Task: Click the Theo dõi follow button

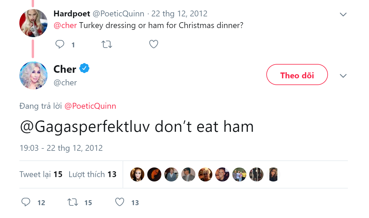Action: [x=297, y=75]
